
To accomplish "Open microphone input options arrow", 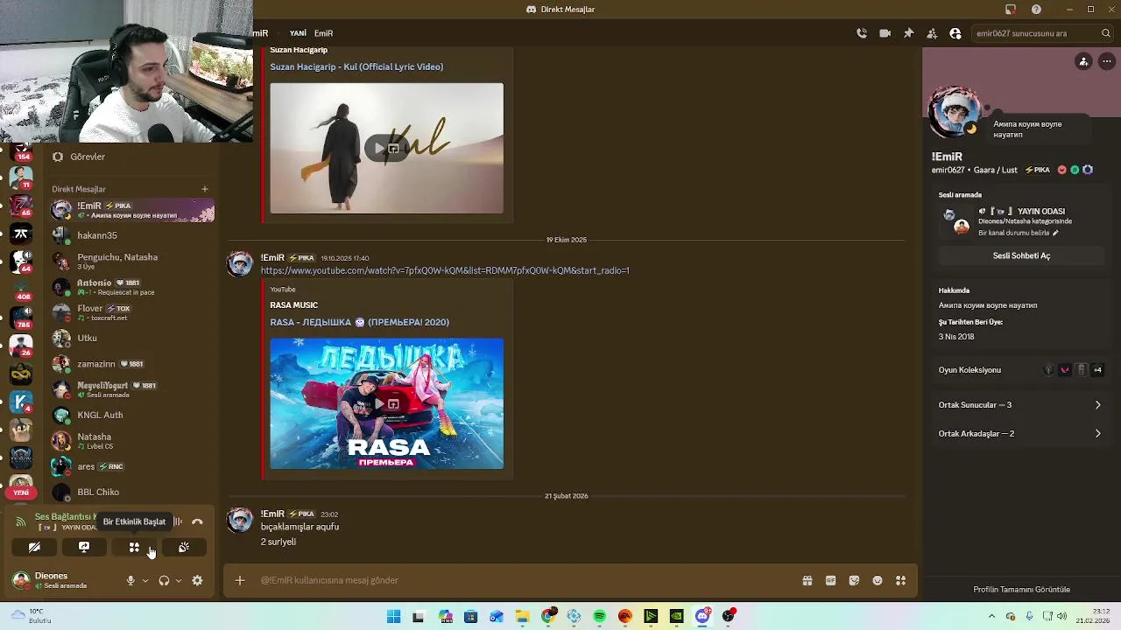I will (145, 580).
